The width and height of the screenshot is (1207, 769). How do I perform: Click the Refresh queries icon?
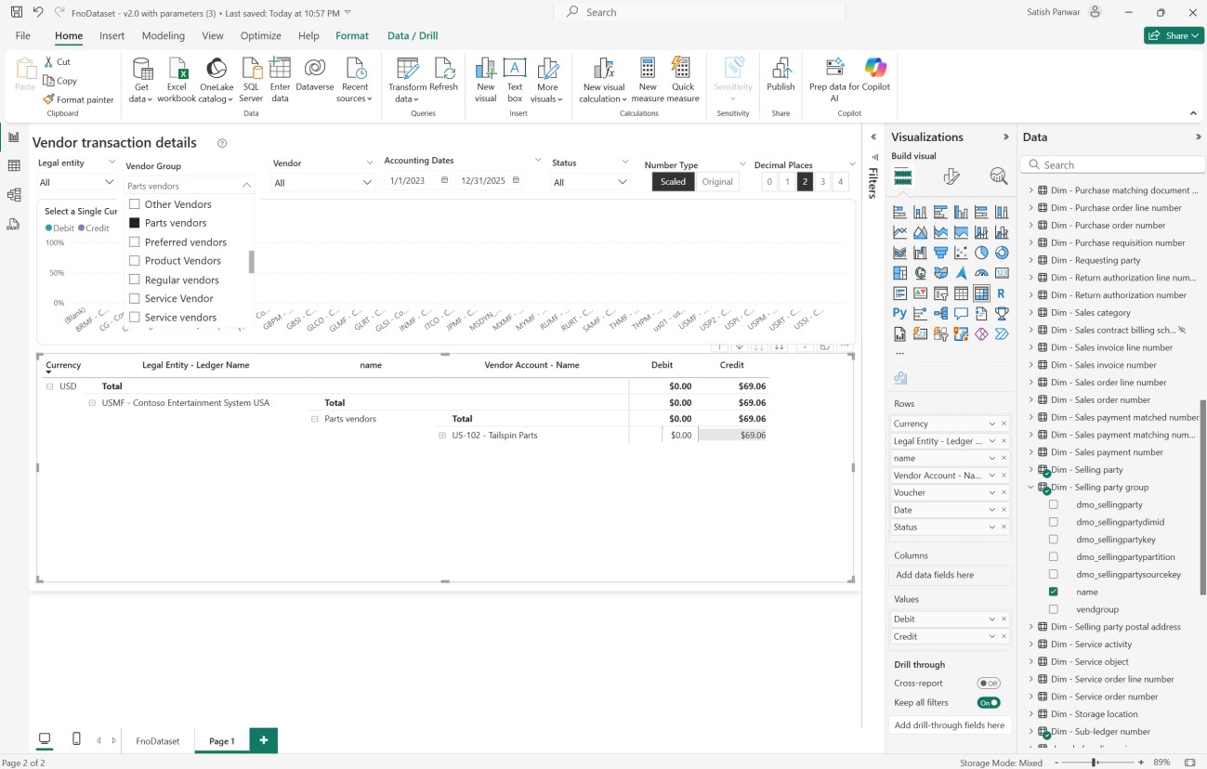tap(443, 70)
